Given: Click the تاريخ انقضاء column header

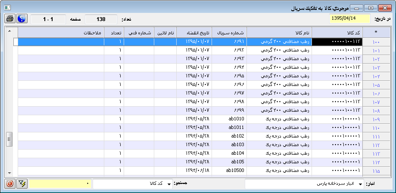Looking at the screenshot, I should (x=194, y=33).
